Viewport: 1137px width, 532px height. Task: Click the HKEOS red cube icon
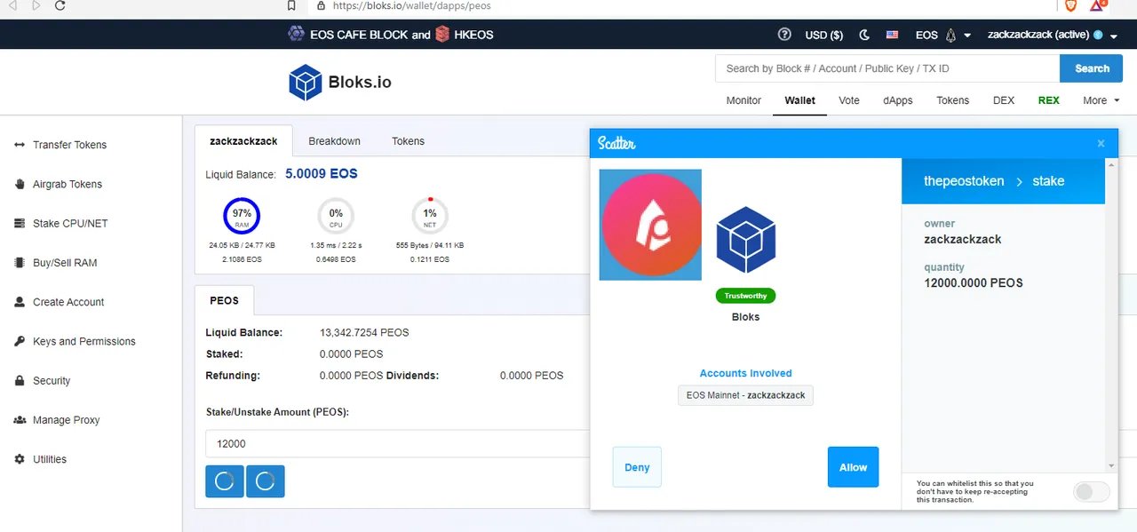click(x=442, y=35)
